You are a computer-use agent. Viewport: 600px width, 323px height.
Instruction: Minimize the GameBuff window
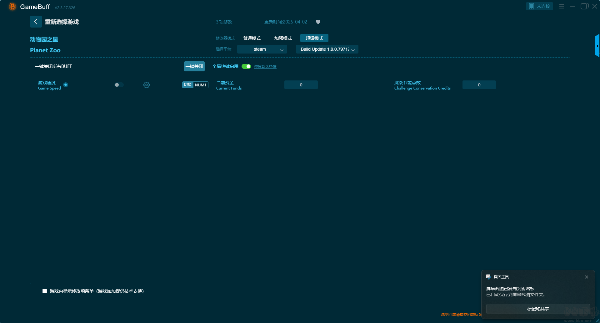(x=572, y=6)
